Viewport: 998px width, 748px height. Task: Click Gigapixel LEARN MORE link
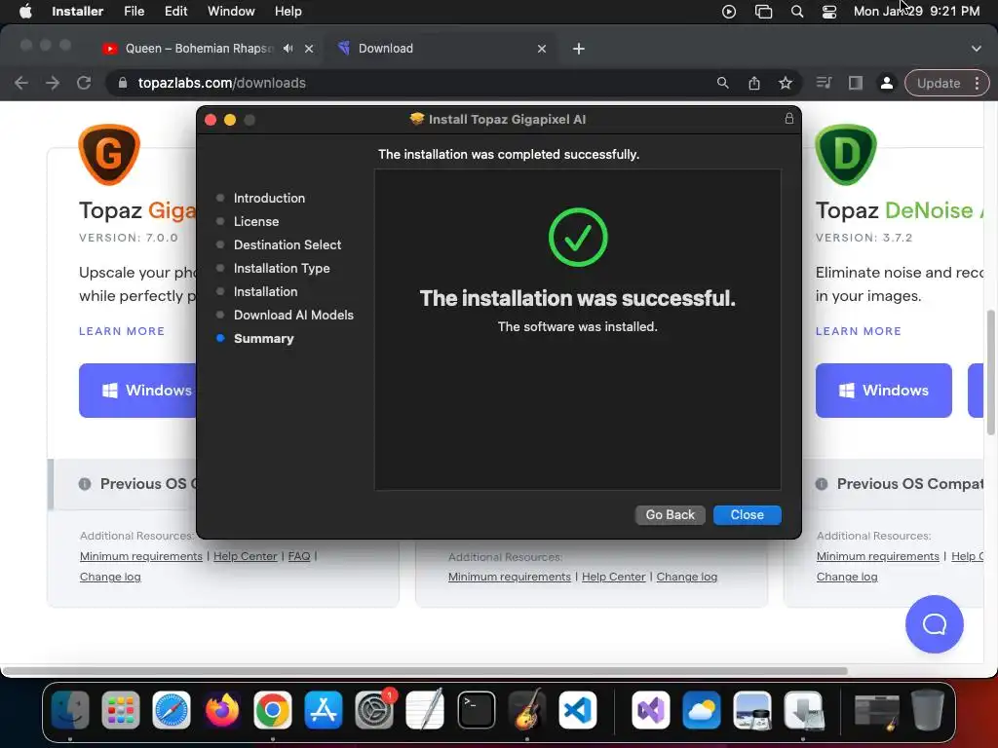click(x=122, y=331)
